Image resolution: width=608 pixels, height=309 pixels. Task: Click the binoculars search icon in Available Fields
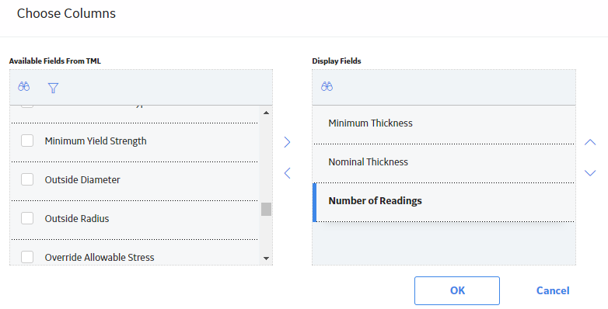pyautogui.click(x=23, y=86)
